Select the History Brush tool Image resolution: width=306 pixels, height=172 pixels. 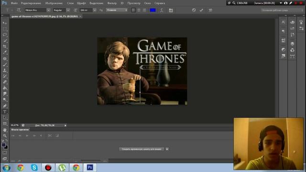(5, 76)
